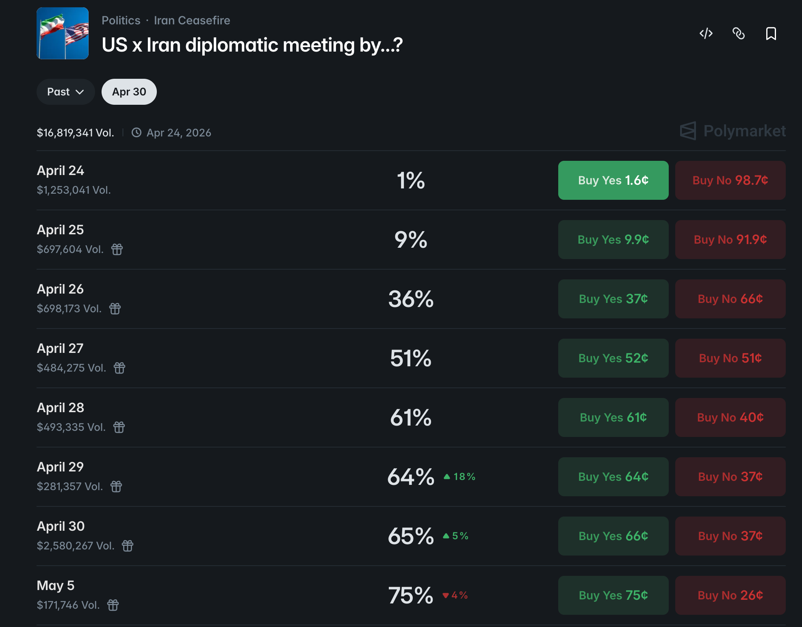Click the US and Iran flags thumbnail

pos(63,33)
